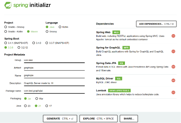Select Spring Boot 3.2.12
The width and height of the screenshot is (181, 123).
[x=23, y=47]
